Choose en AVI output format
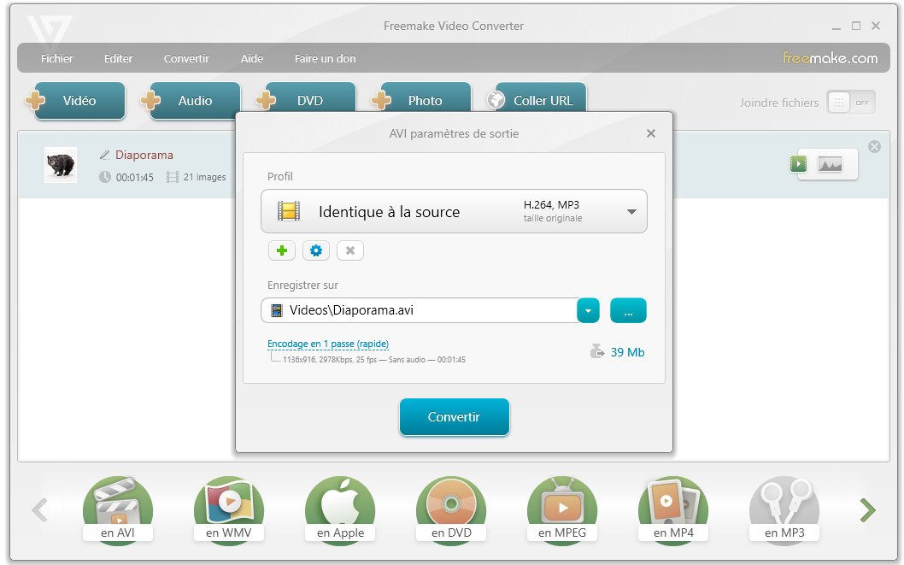The image size is (904, 565). tap(118, 510)
